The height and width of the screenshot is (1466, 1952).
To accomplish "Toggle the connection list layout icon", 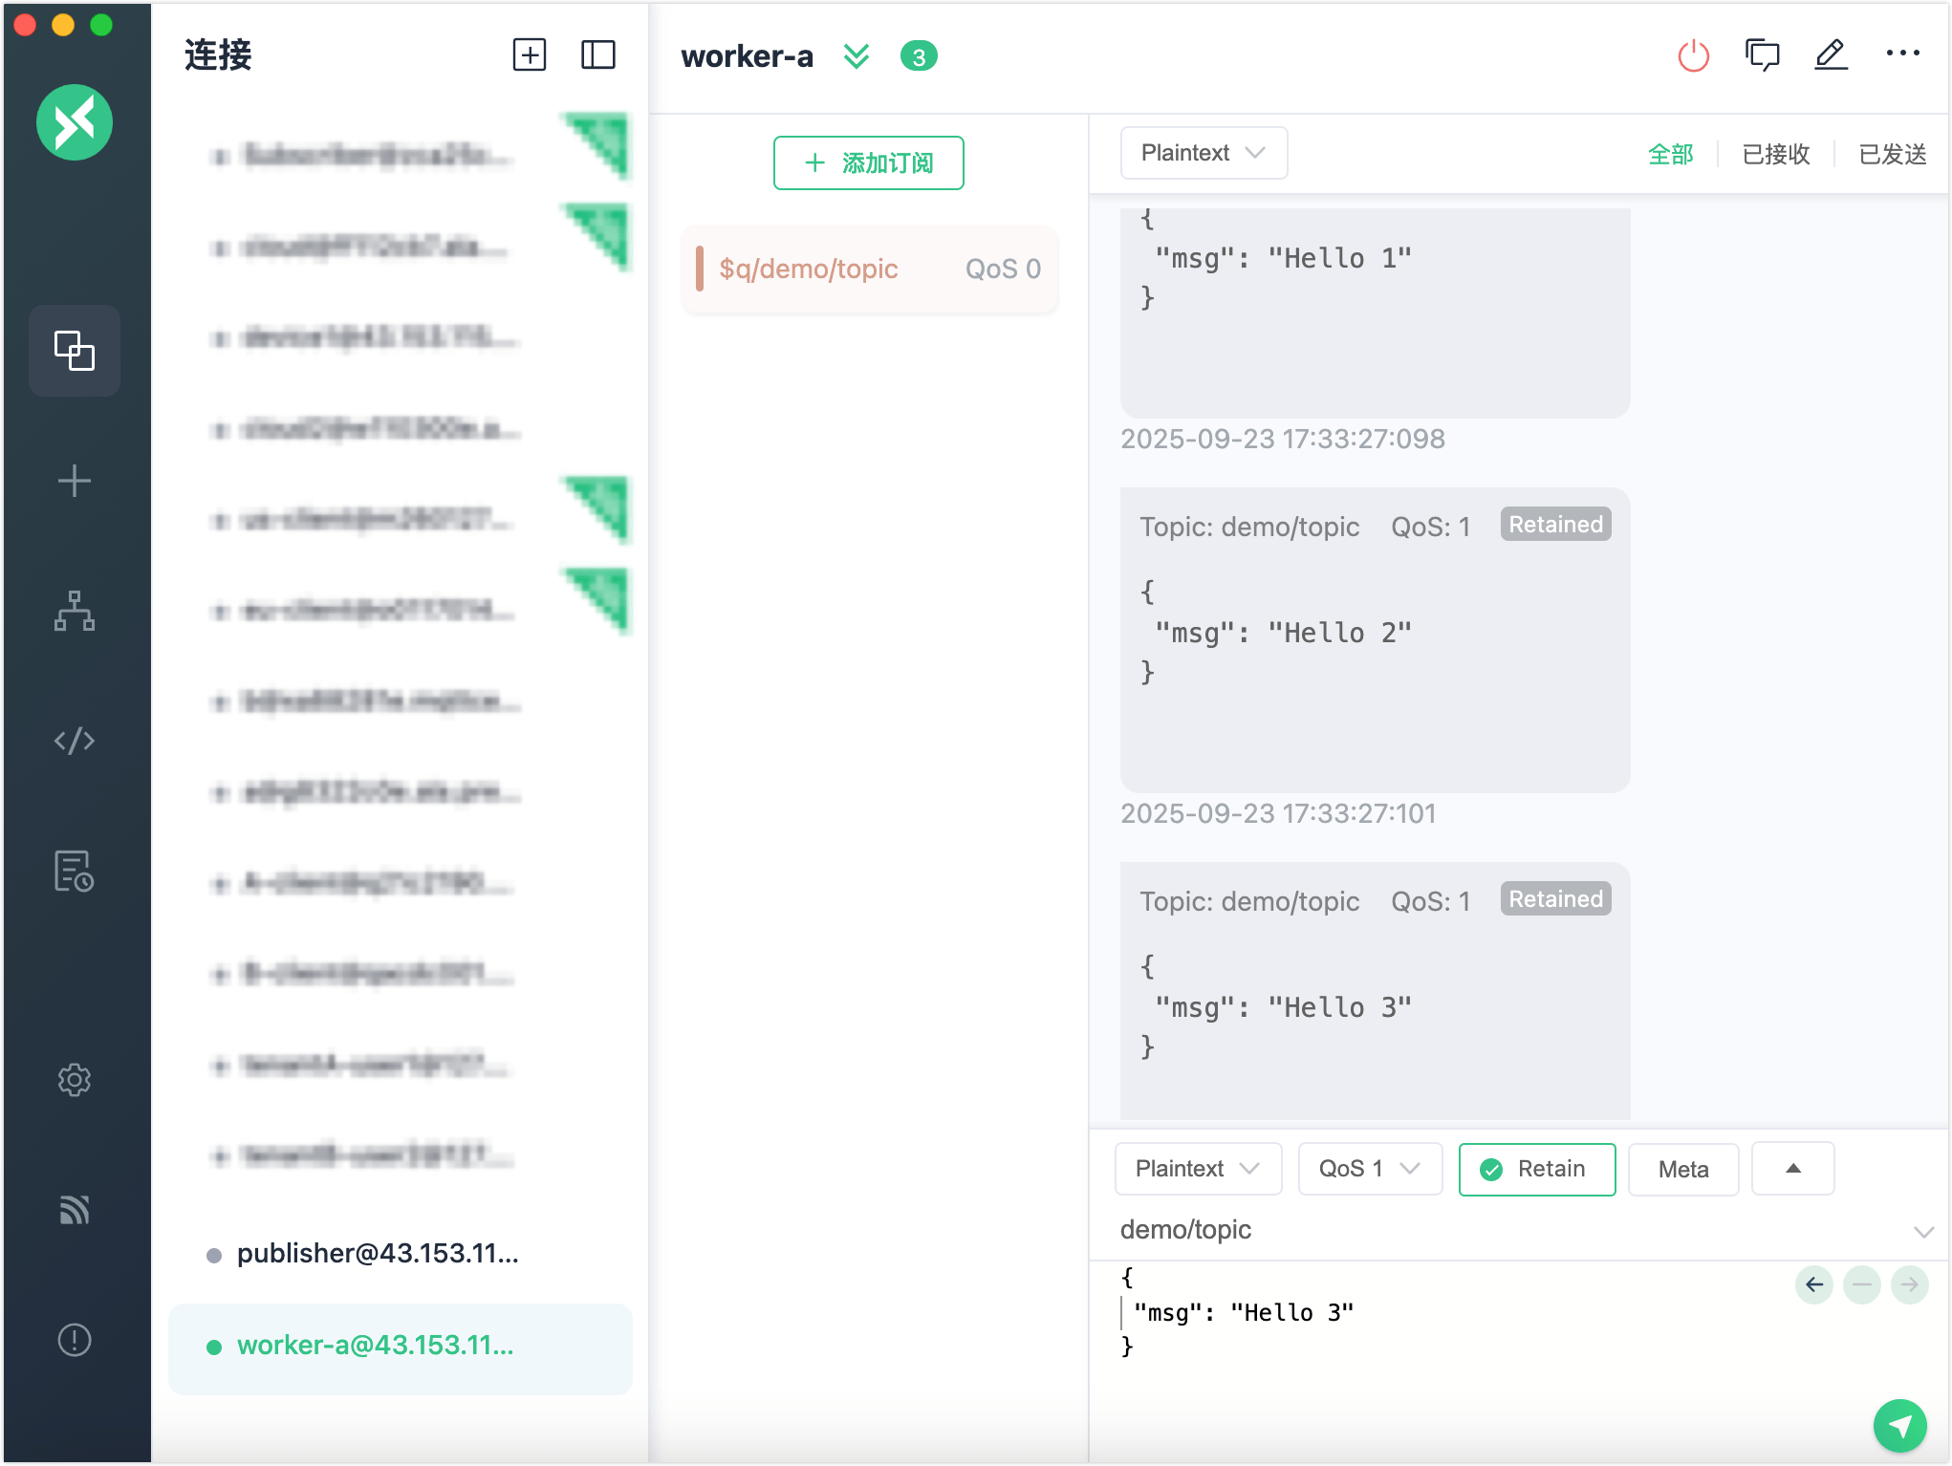I will pyautogui.click(x=598, y=55).
